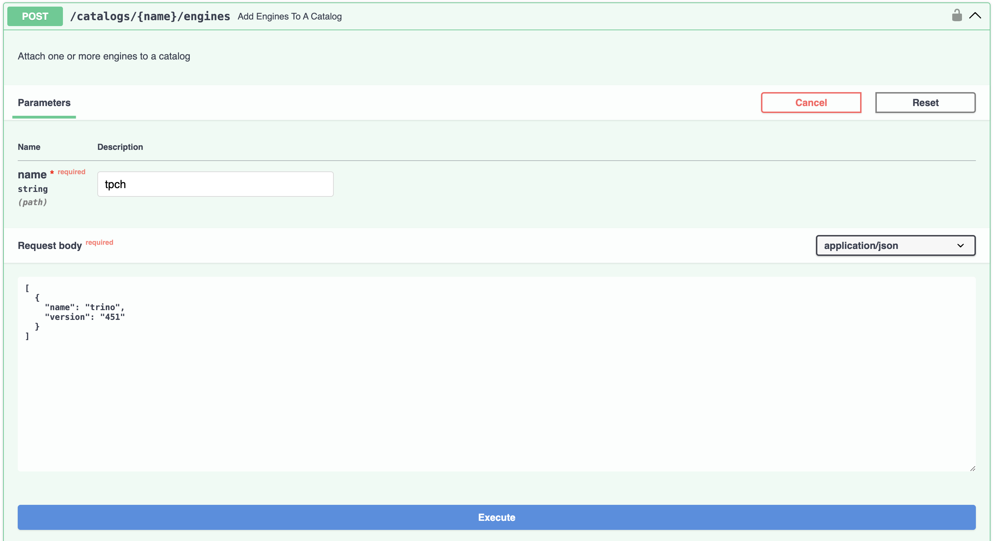This screenshot has width=995, height=541.
Task: Click the green POST method badge
Action: [35, 16]
